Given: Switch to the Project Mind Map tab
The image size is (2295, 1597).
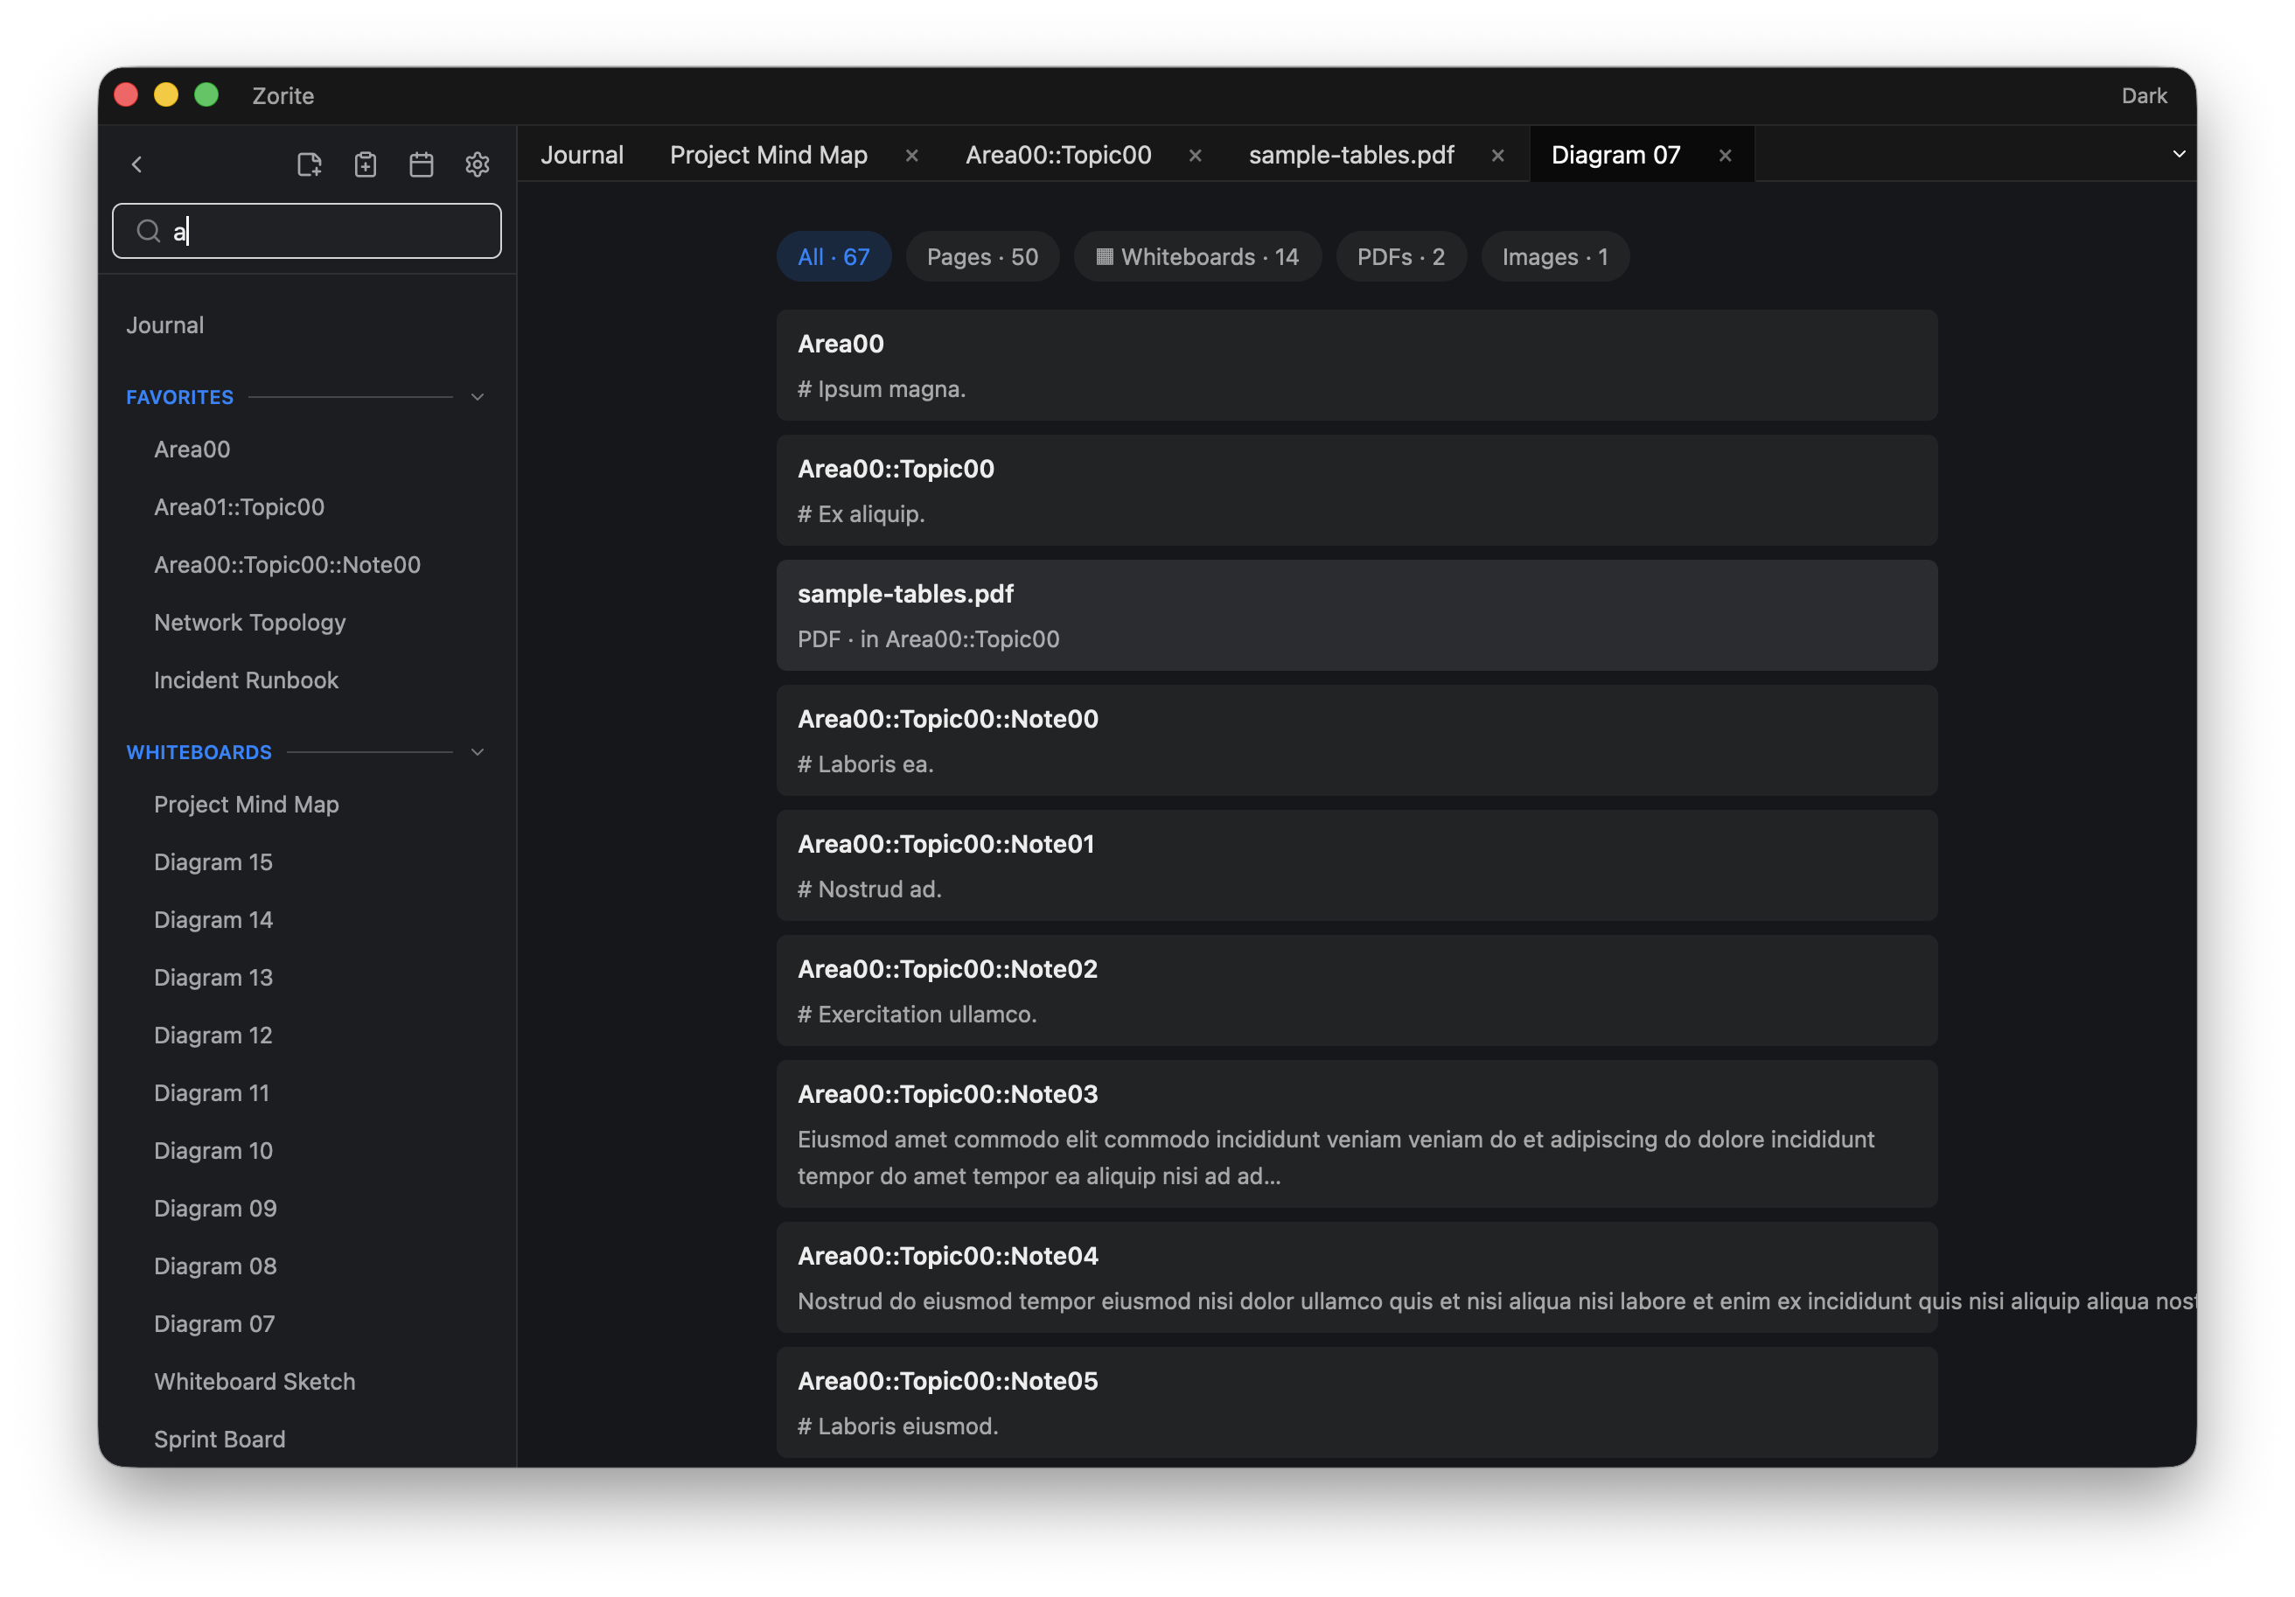Looking at the screenshot, I should click(x=768, y=155).
